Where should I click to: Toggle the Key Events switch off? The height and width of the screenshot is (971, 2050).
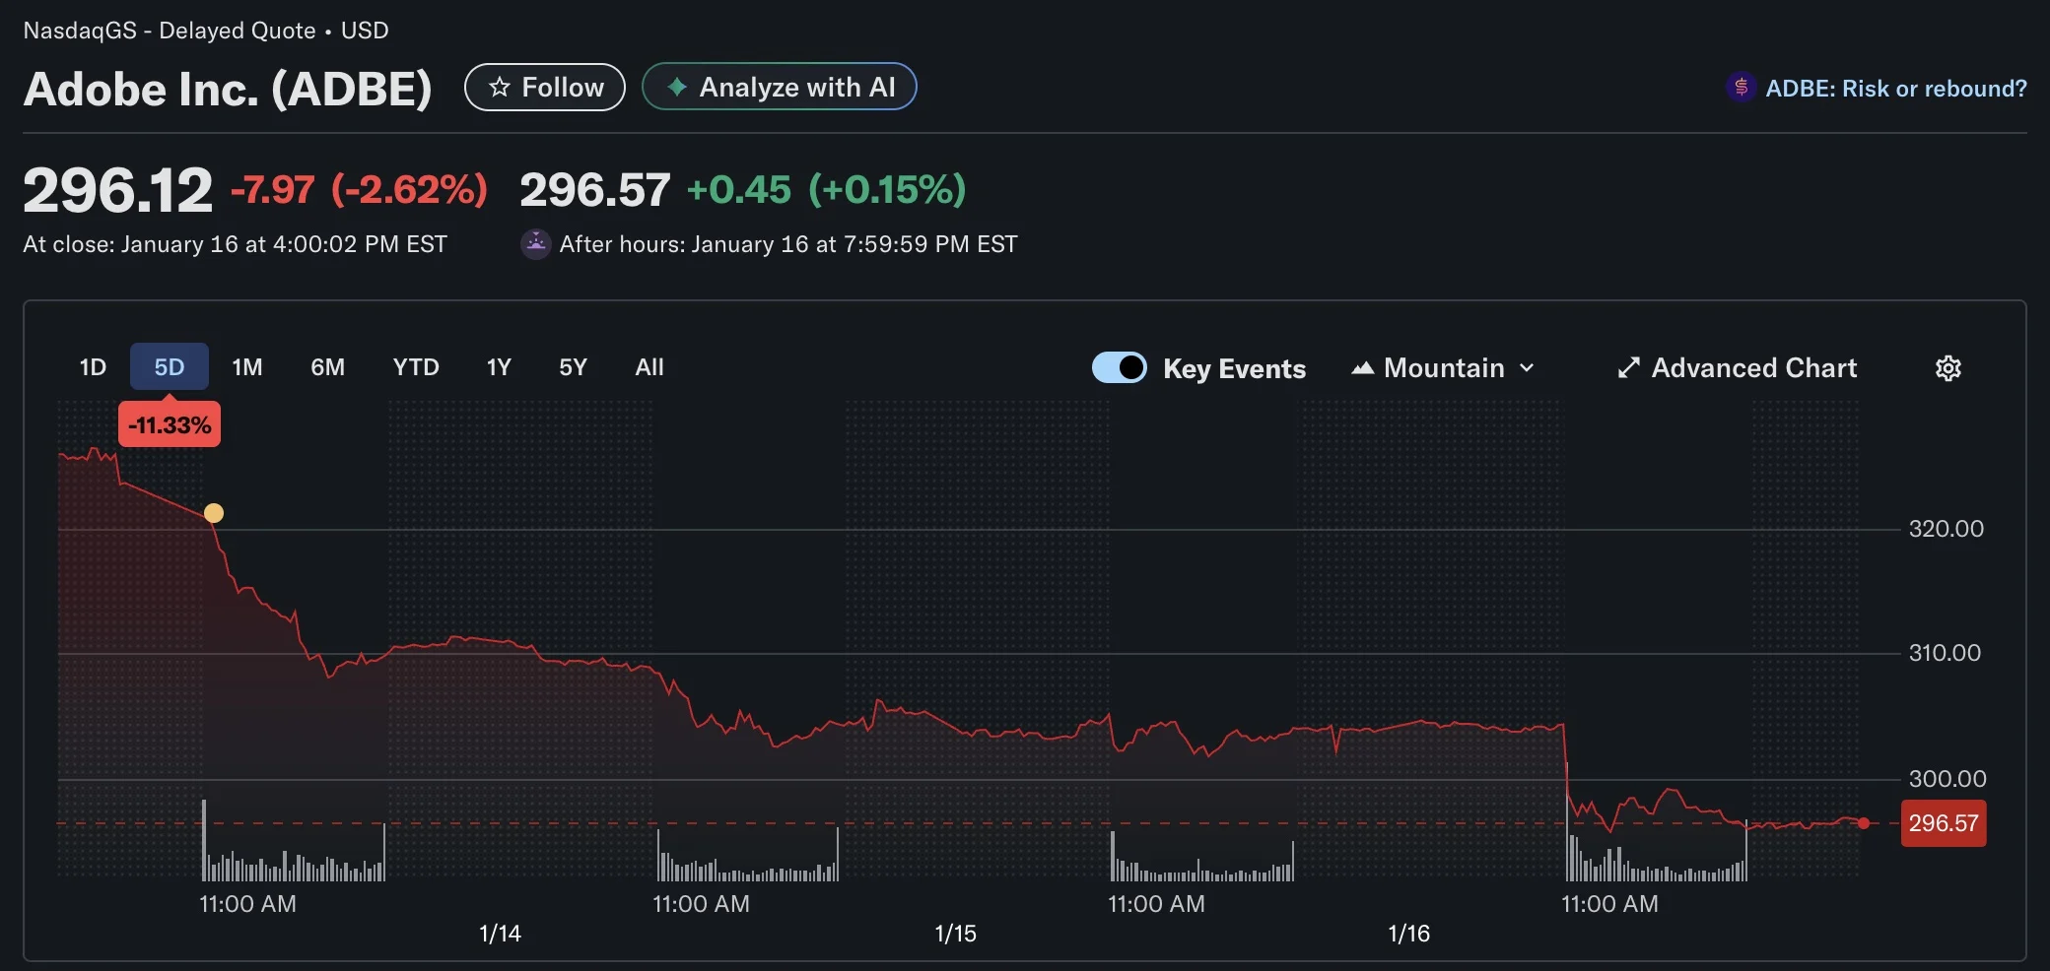[1119, 367]
